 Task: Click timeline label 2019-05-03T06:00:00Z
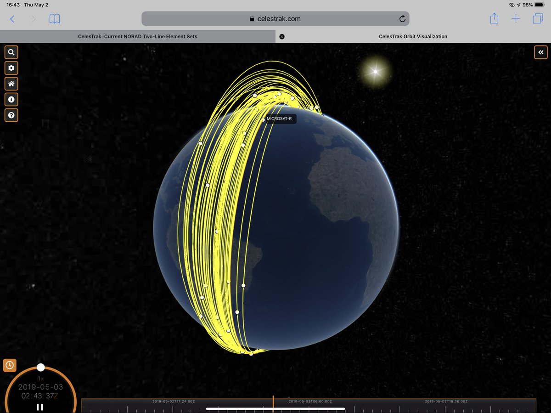click(310, 401)
